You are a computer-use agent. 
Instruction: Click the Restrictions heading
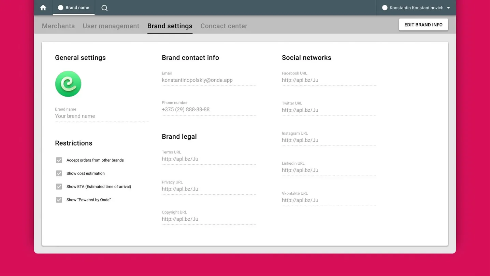point(74,143)
